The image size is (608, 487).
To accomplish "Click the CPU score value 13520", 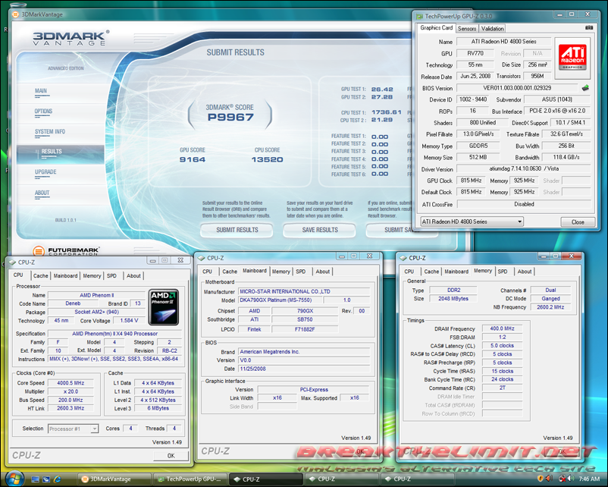I will click(x=267, y=159).
